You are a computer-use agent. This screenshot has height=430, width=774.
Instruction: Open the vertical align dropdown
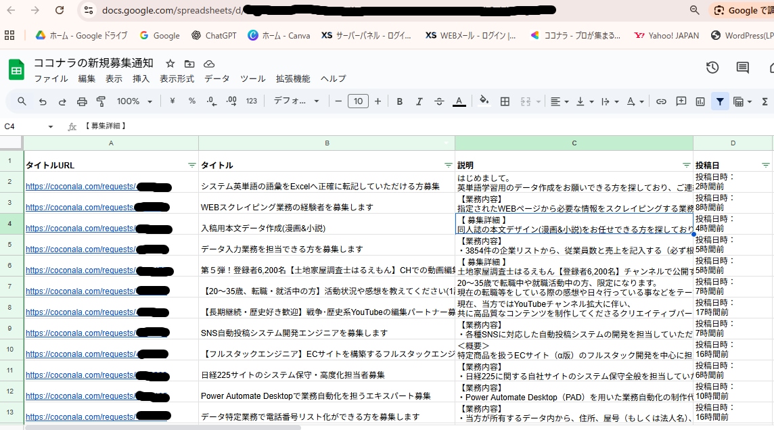click(585, 101)
